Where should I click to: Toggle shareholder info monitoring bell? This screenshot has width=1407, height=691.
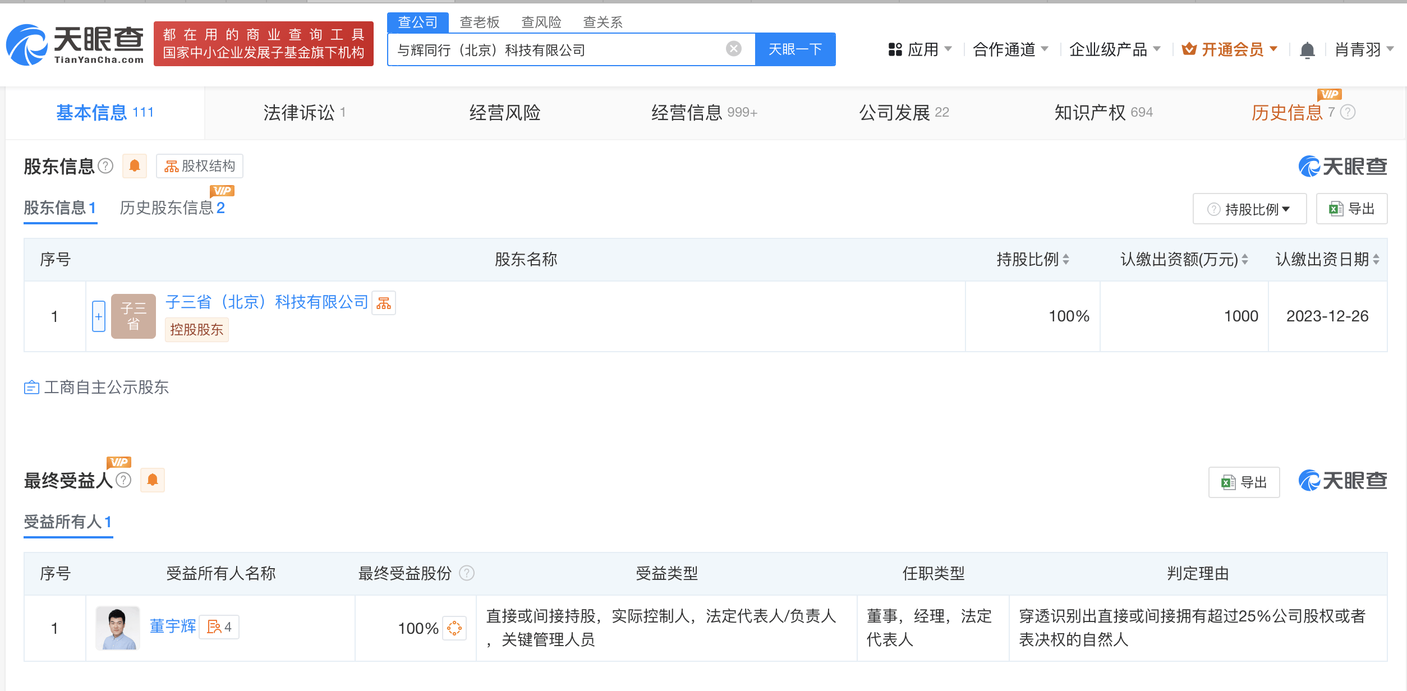[x=135, y=166]
